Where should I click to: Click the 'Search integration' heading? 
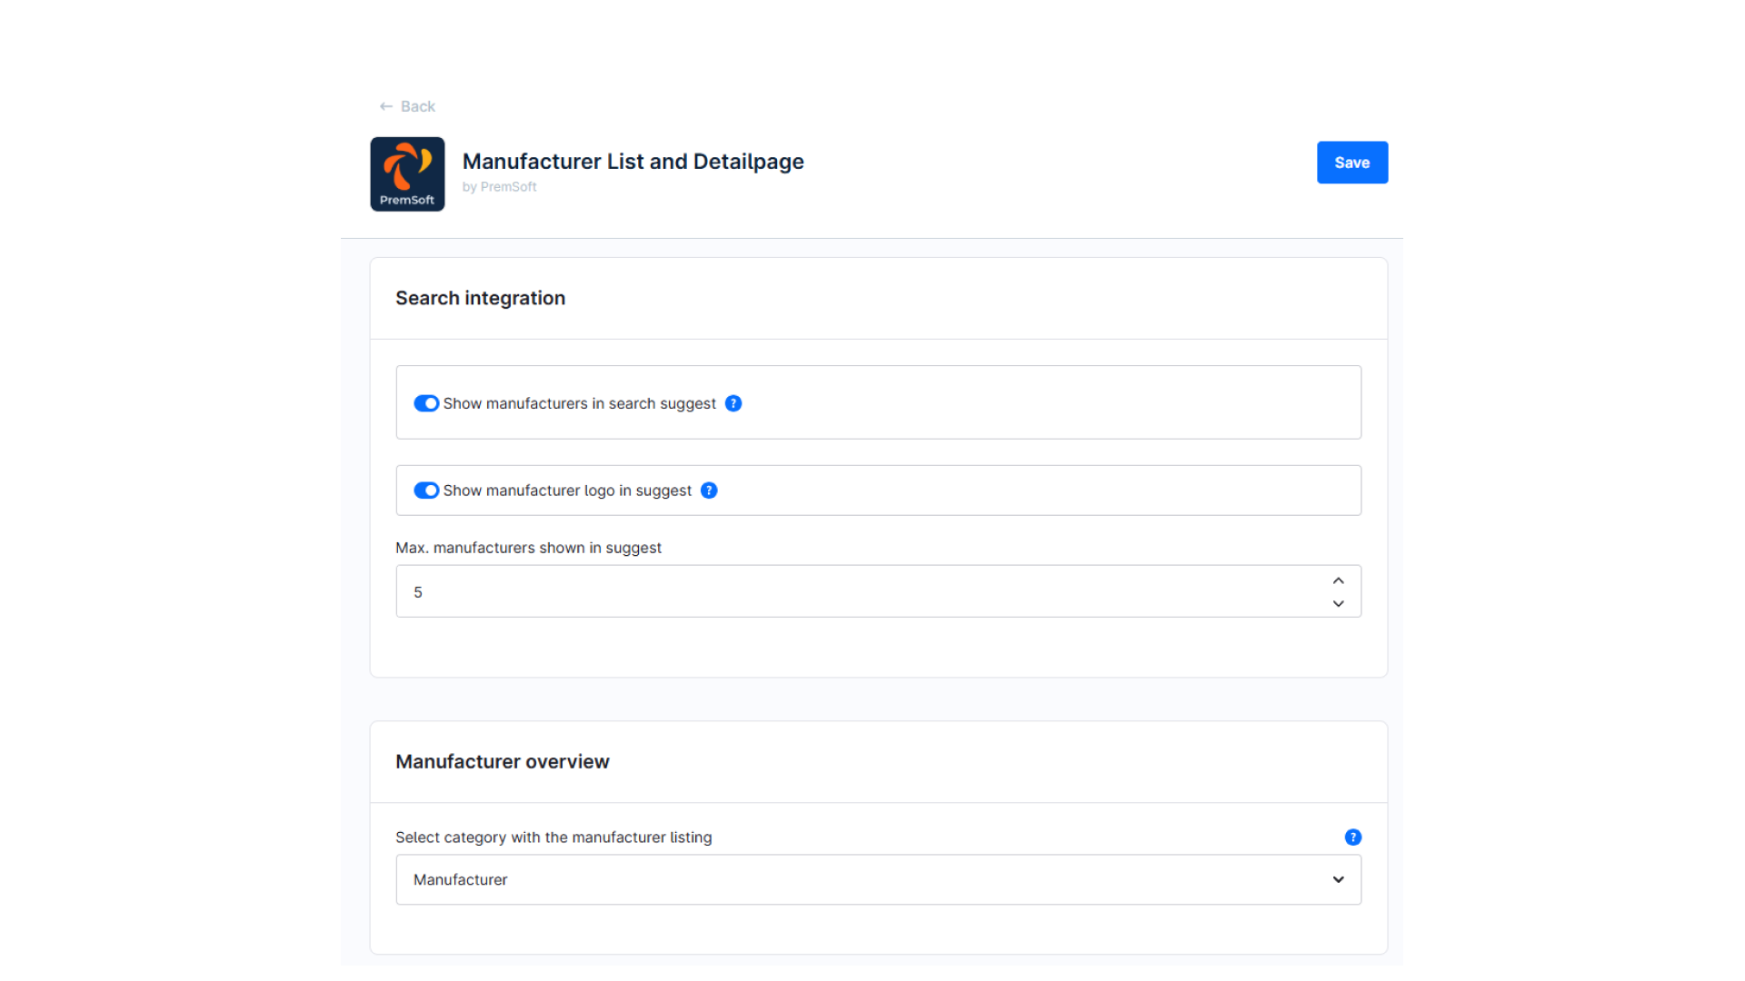coord(480,298)
